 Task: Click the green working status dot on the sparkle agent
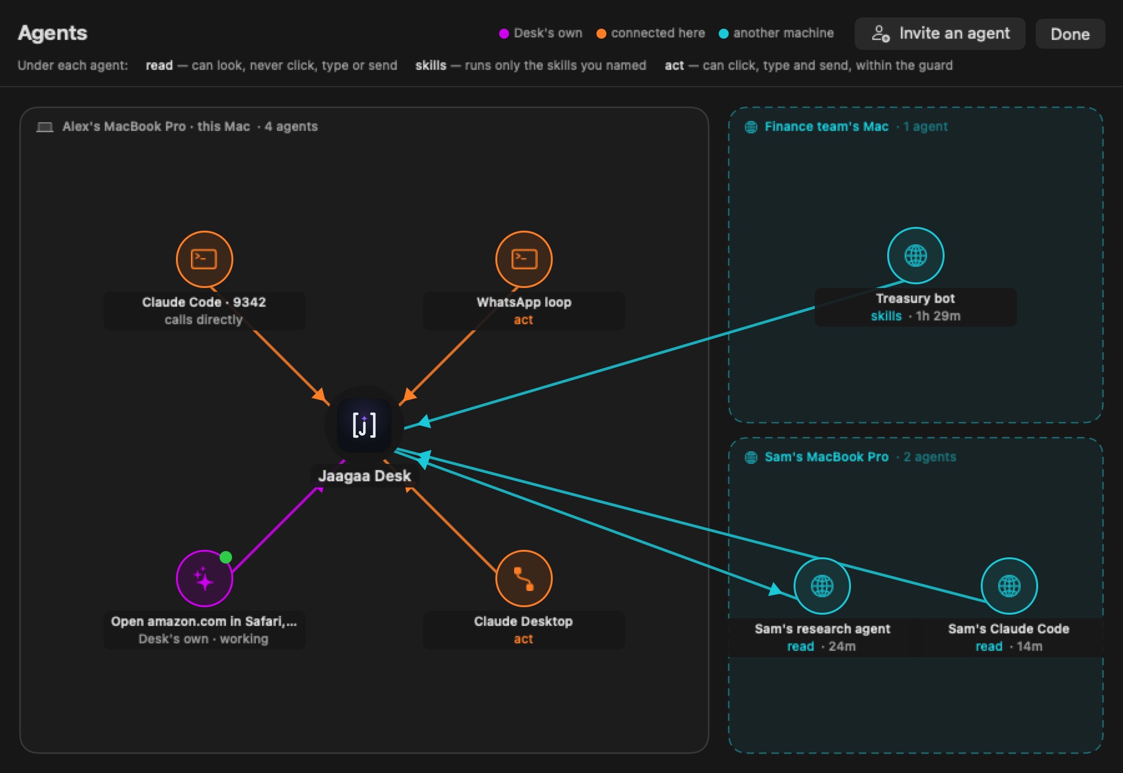[226, 557]
